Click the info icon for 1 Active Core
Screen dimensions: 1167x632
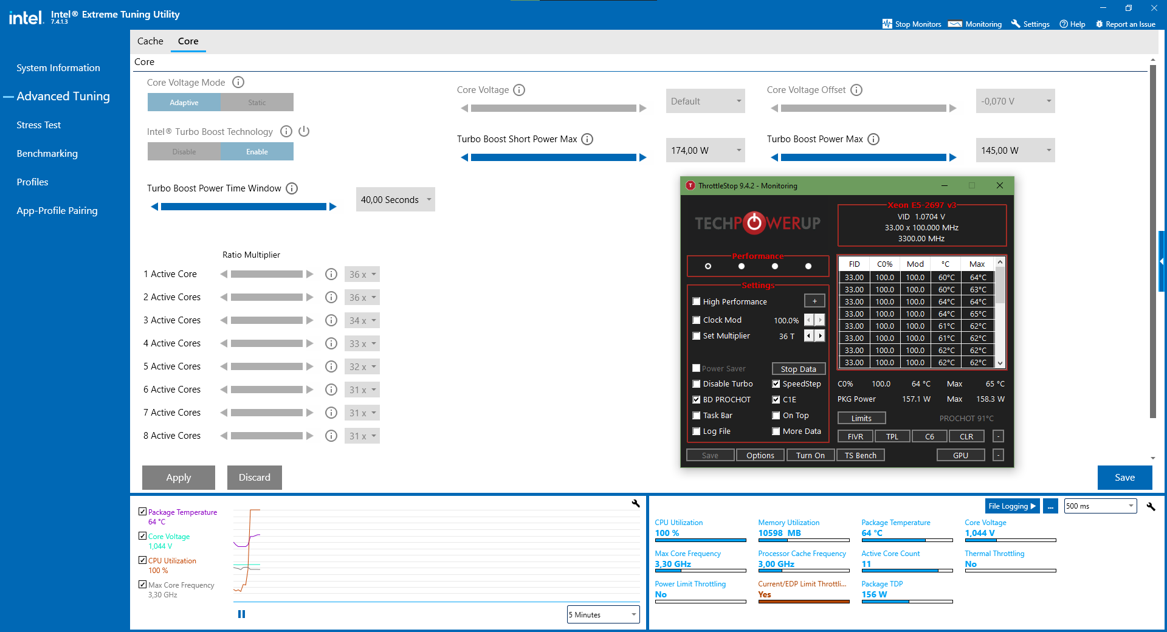click(331, 274)
